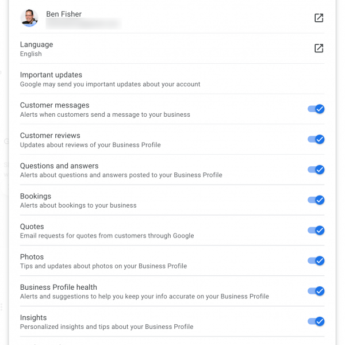Image resolution: width=345 pixels, height=345 pixels.
Task: Click the Customer messages label
Action: tap(55, 105)
